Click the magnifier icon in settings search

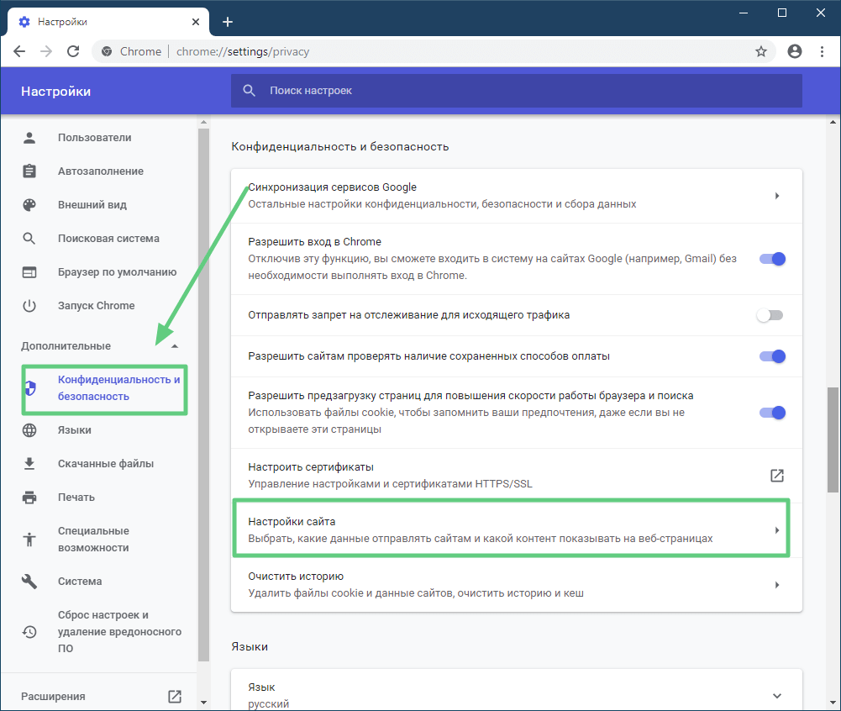coord(249,91)
